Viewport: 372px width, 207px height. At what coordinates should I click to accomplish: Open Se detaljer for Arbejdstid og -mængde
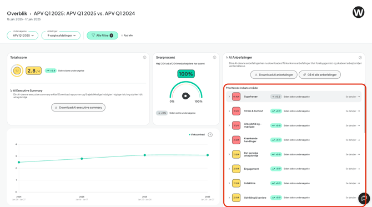353,125
